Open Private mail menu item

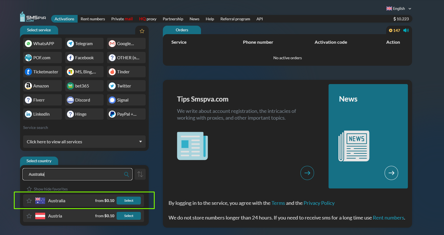click(x=122, y=19)
